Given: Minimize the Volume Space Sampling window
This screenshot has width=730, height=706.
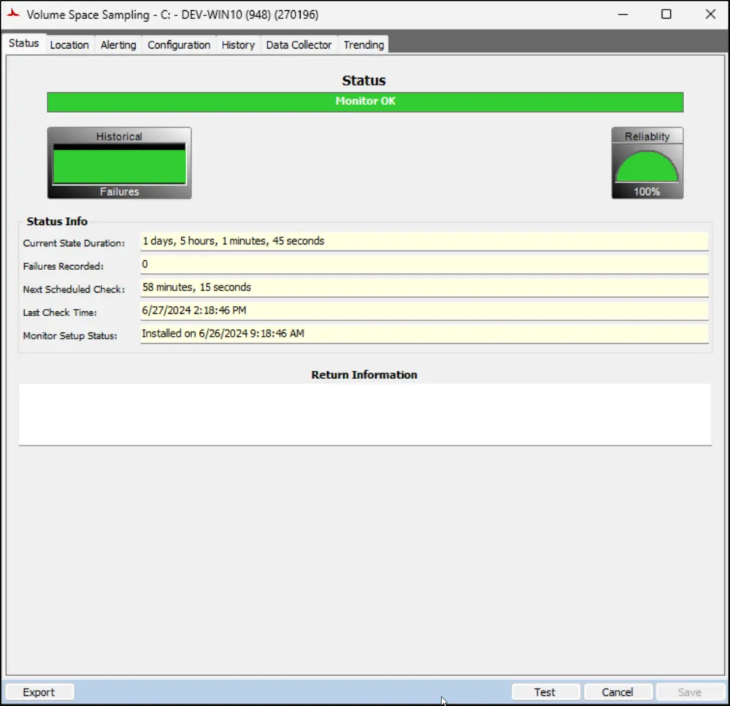Looking at the screenshot, I should (x=623, y=15).
